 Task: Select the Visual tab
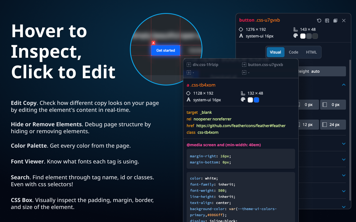pyautogui.click(x=275, y=52)
